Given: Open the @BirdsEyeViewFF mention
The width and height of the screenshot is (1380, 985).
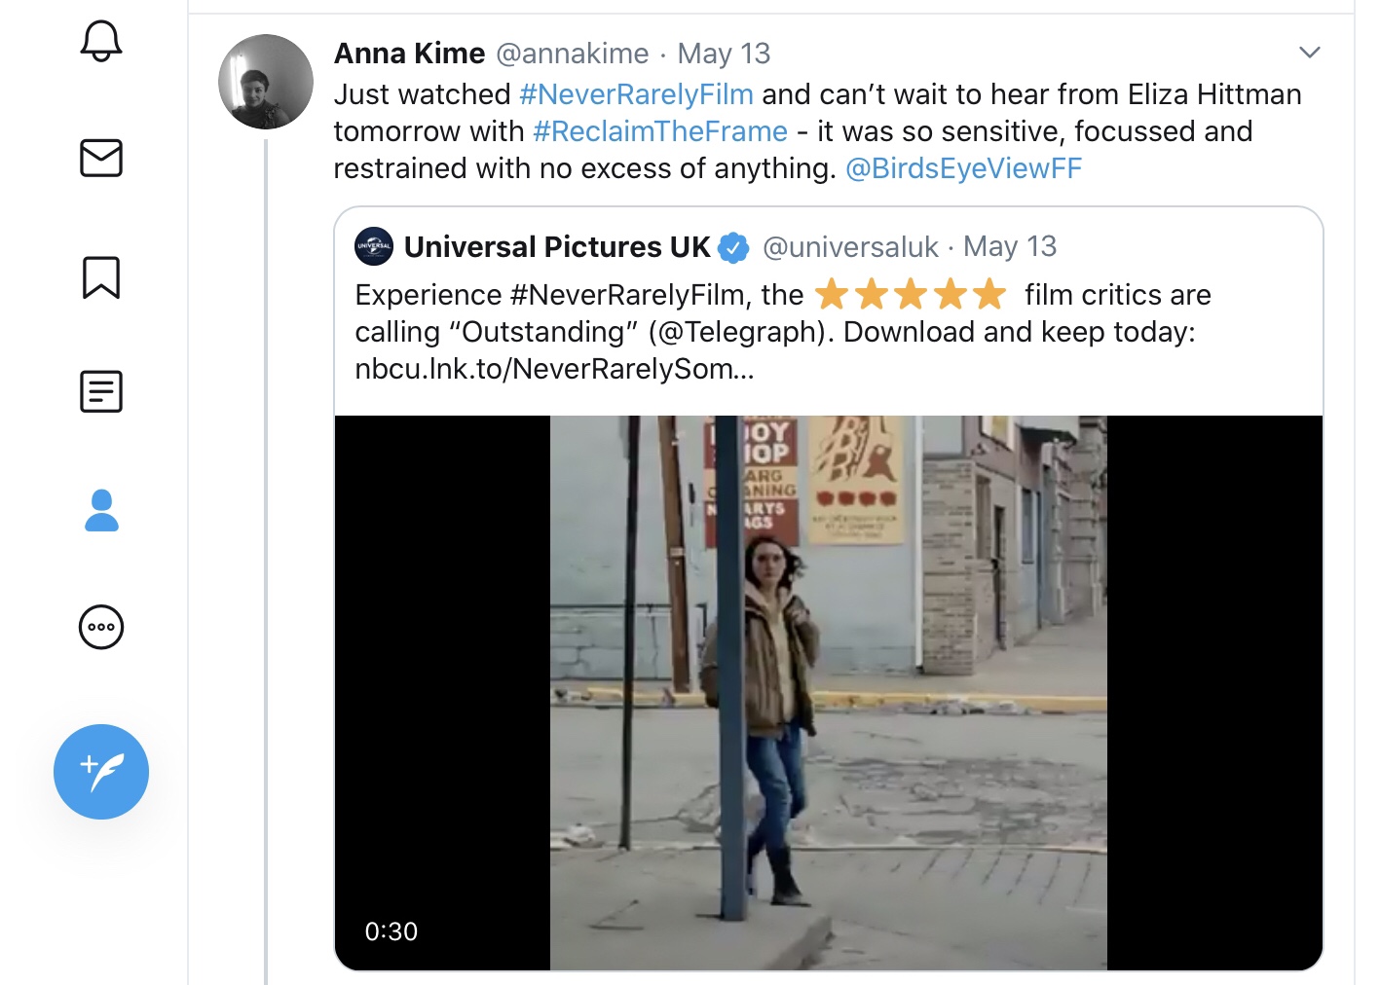Looking at the screenshot, I should 963,168.
